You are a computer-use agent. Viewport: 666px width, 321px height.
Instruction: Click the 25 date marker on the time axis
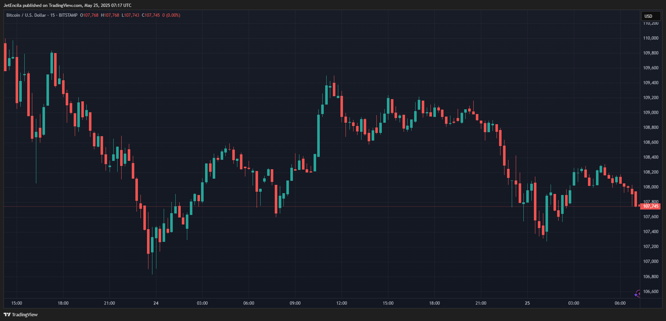pyautogui.click(x=527, y=303)
